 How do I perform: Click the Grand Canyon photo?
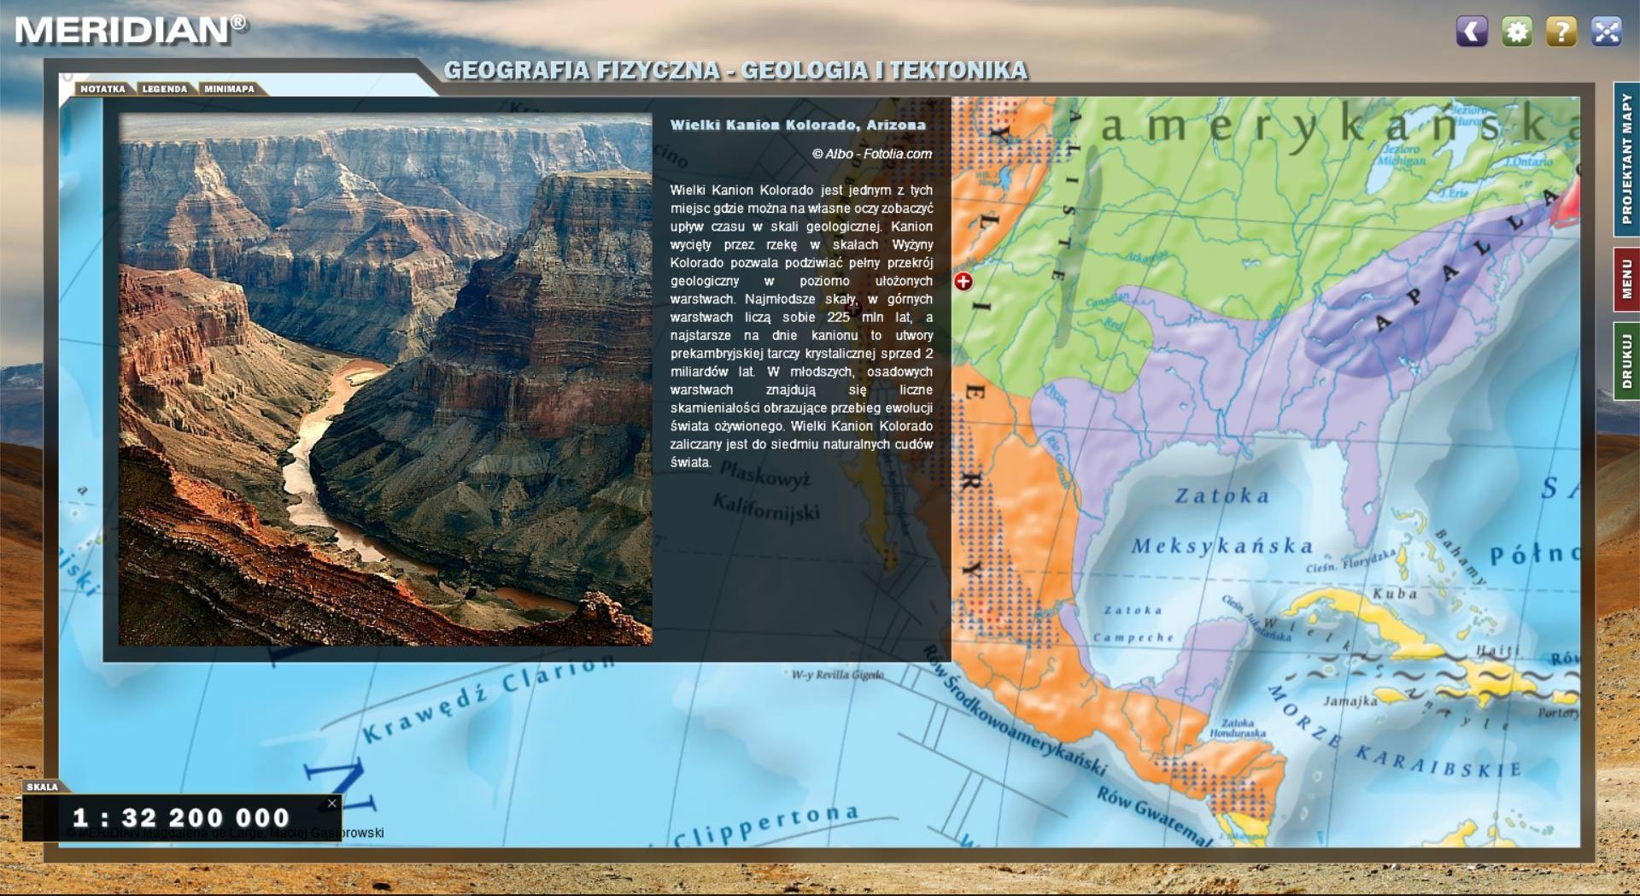pyautogui.click(x=384, y=380)
